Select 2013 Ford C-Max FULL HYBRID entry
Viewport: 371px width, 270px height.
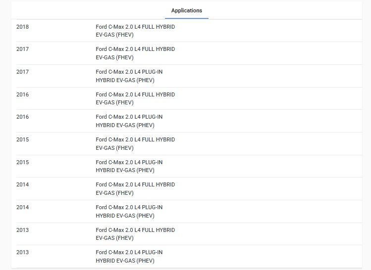pos(135,234)
